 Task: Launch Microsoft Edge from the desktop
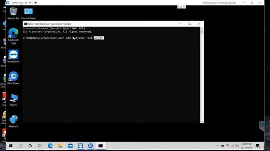point(13,36)
